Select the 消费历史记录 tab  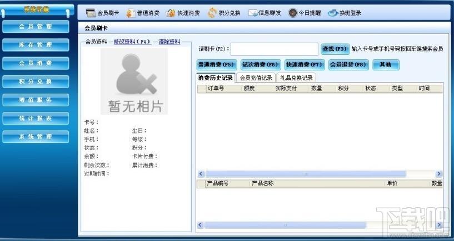pos(216,78)
